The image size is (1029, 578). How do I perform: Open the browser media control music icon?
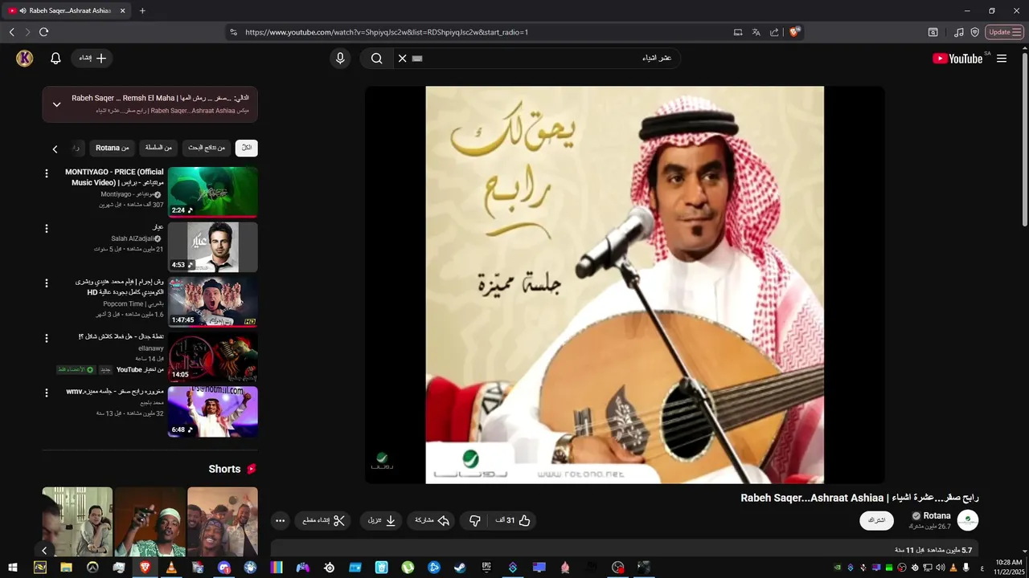(958, 32)
